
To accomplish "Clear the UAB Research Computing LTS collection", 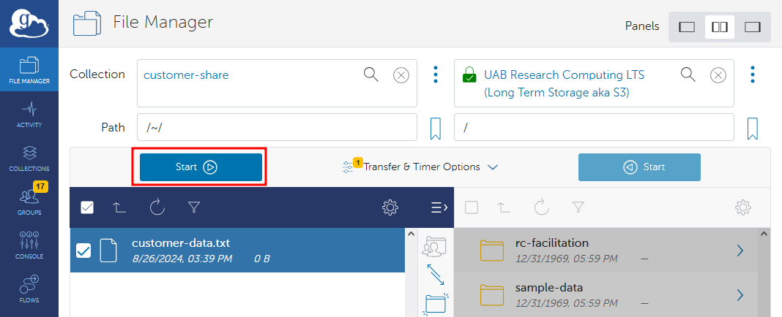I will click(718, 75).
